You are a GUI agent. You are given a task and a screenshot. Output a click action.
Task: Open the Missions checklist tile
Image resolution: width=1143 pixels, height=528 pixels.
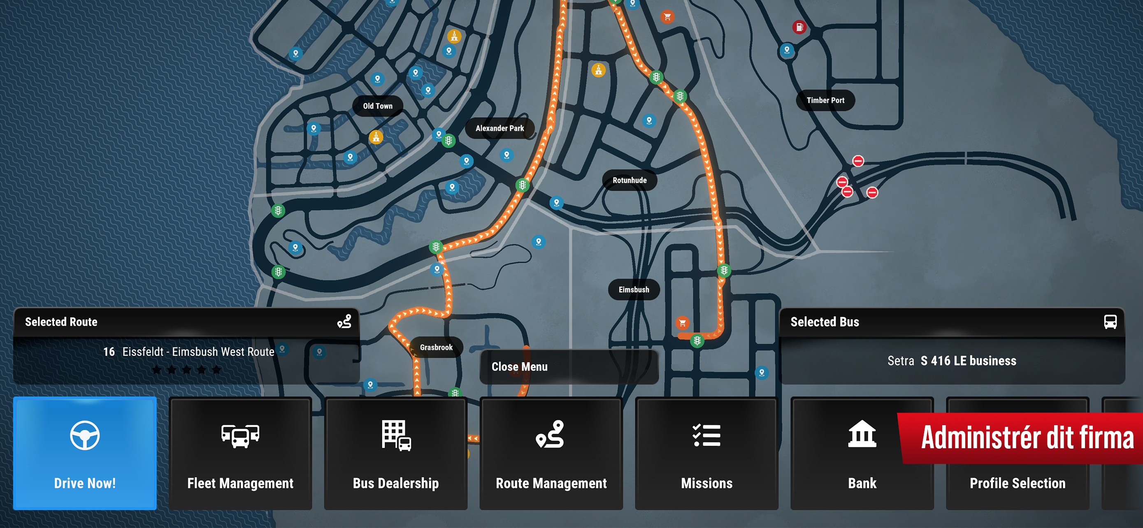pyautogui.click(x=706, y=453)
